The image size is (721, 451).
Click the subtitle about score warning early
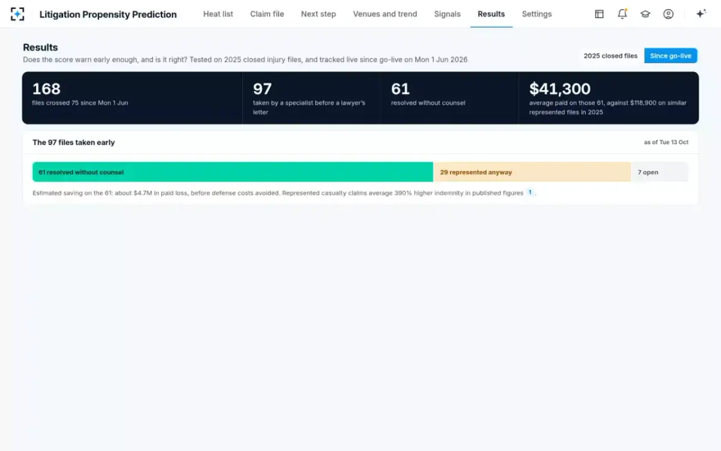pyautogui.click(x=245, y=60)
